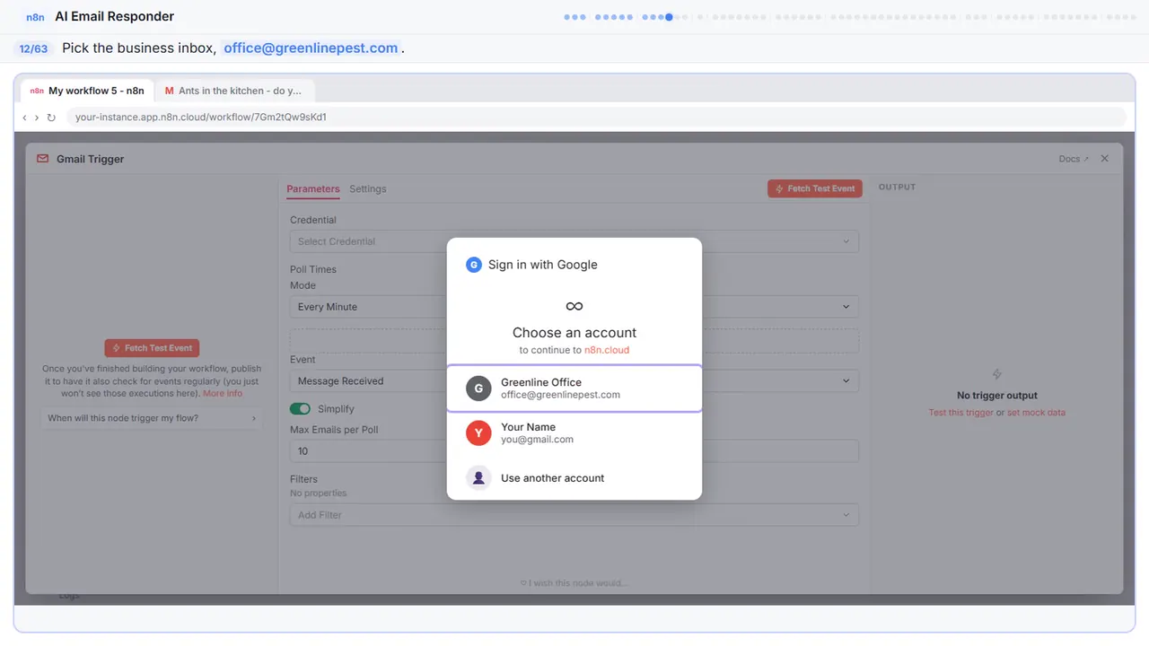Switch to Ants in the kitchen Gmail tab
The width and height of the screenshot is (1149, 646).
tap(234, 91)
